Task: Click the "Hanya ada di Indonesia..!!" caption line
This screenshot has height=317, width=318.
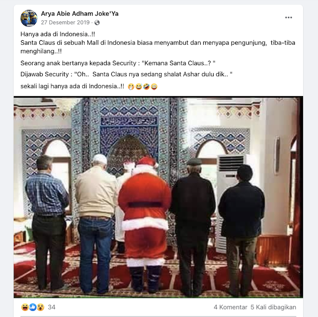Action: tap(58, 34)
